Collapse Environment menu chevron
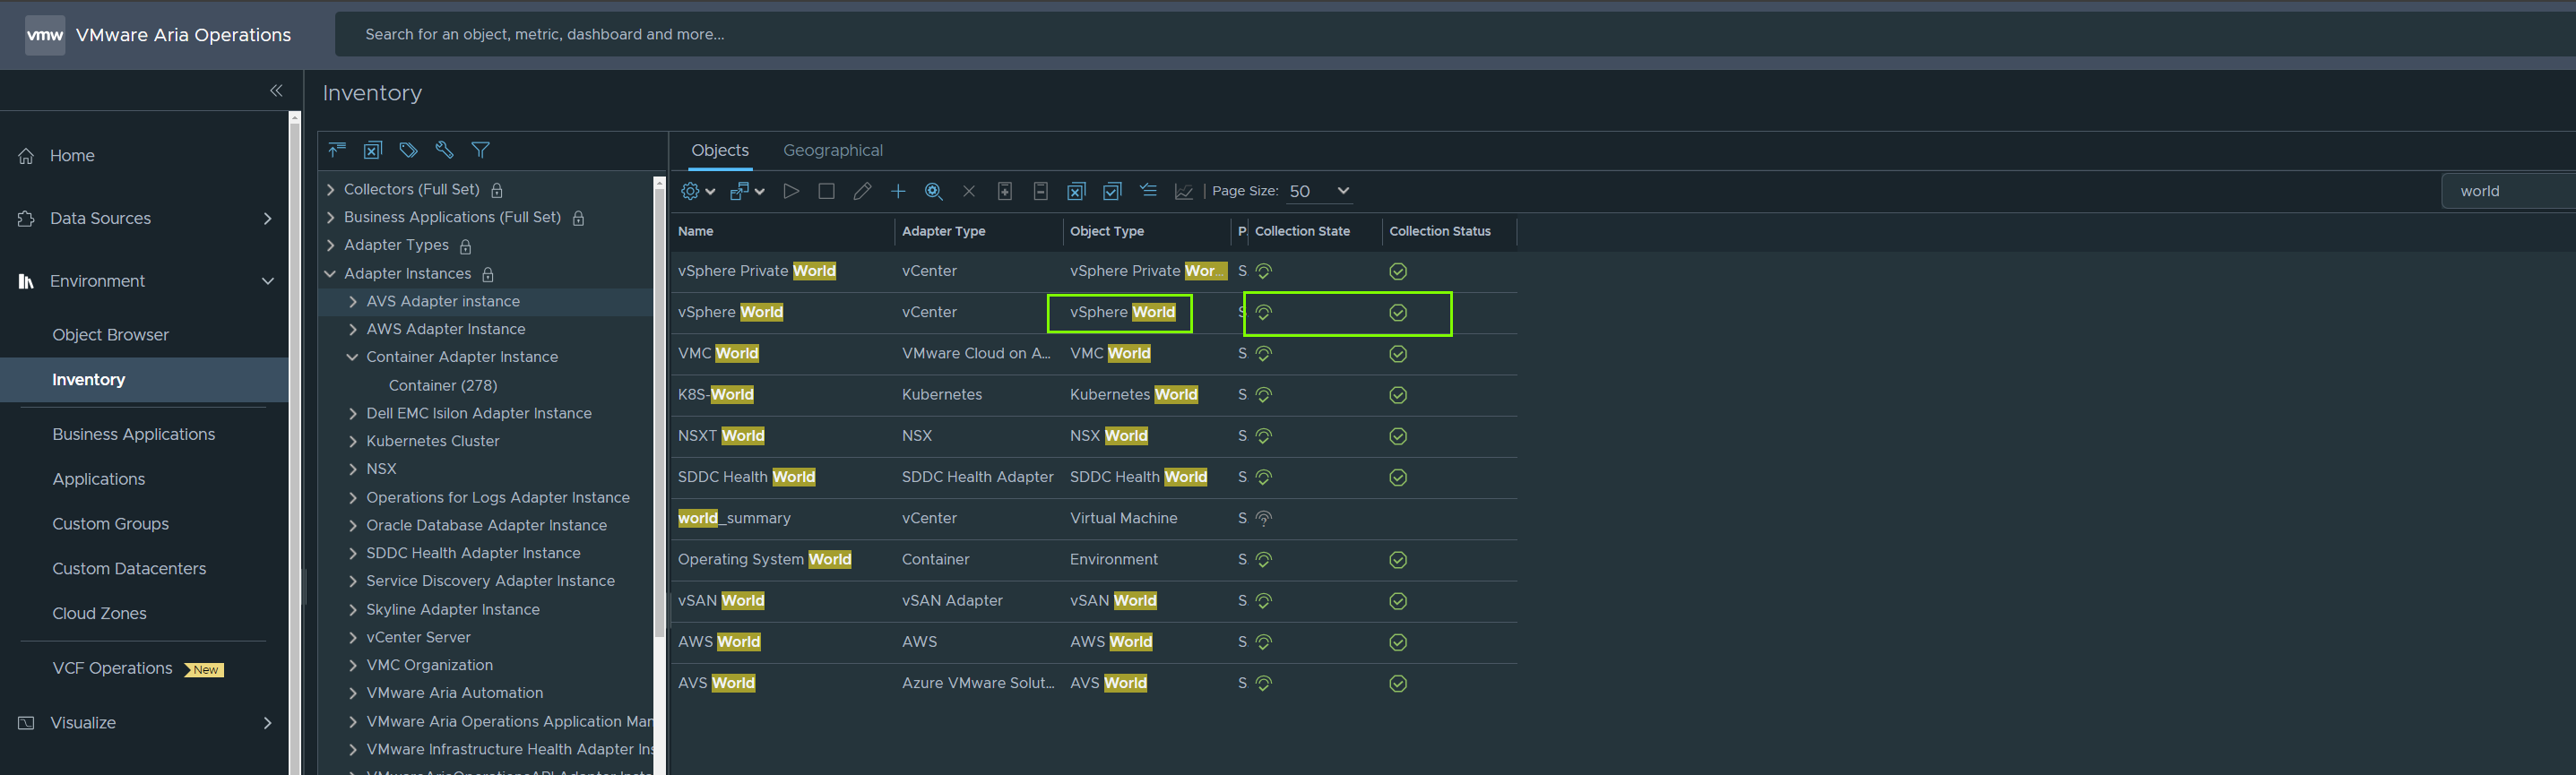The height and width of the screenshot is (775, 2576). [267, 281]
